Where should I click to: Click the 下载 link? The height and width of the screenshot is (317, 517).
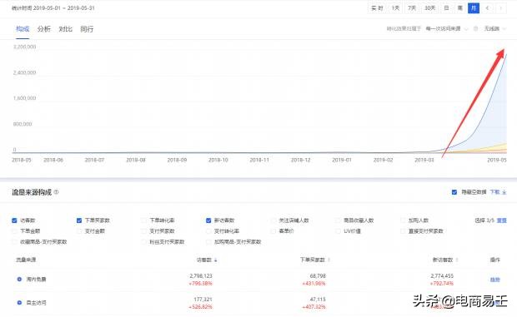(498, 192)
